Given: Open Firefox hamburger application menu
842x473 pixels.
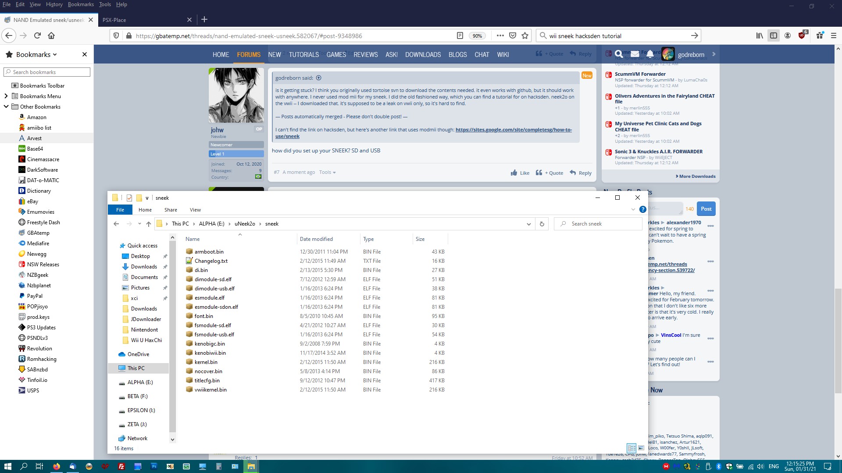Looking at the screenshot, I should 834,36.
